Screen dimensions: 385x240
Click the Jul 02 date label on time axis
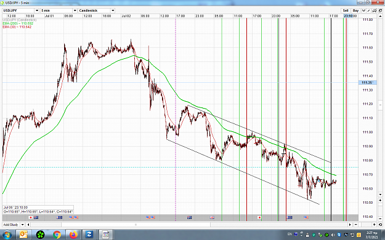[x=126, y=16]
